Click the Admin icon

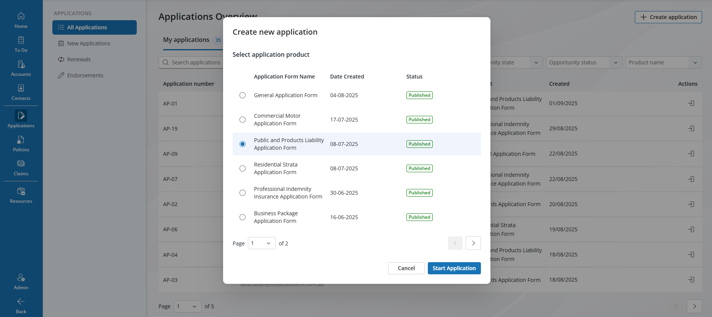tap(21, 278)
